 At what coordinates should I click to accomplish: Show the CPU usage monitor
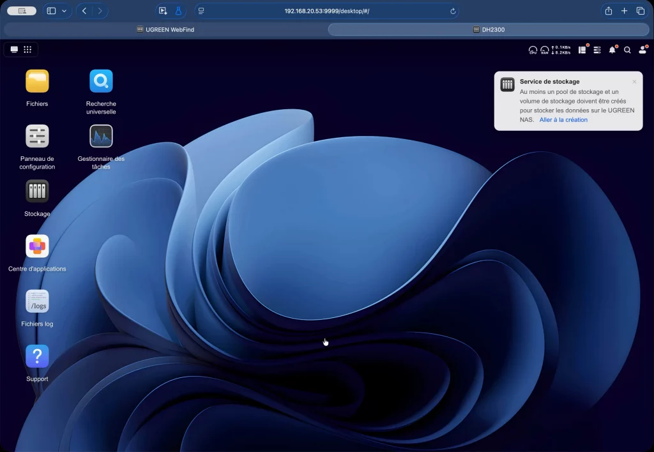[x=533, y=50]
